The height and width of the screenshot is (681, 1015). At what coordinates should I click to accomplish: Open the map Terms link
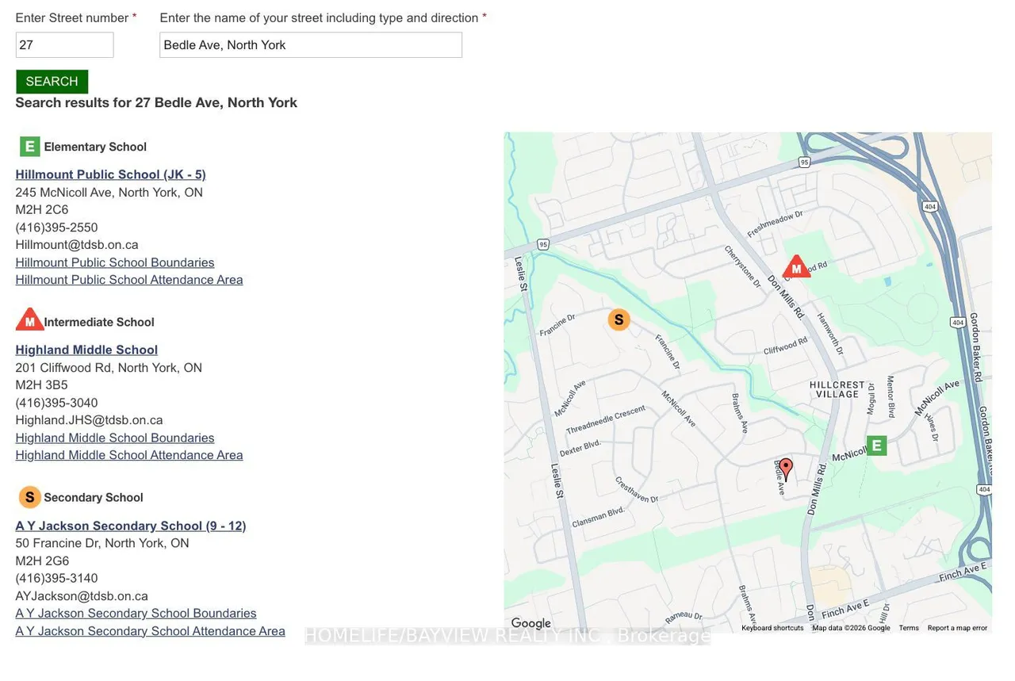click(909, 628)
